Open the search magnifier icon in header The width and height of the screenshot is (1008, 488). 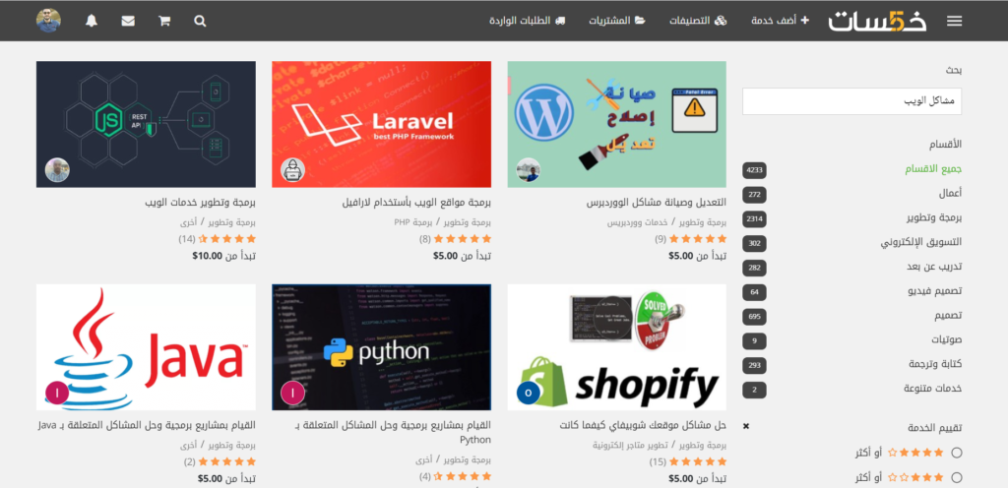[200, 22]
